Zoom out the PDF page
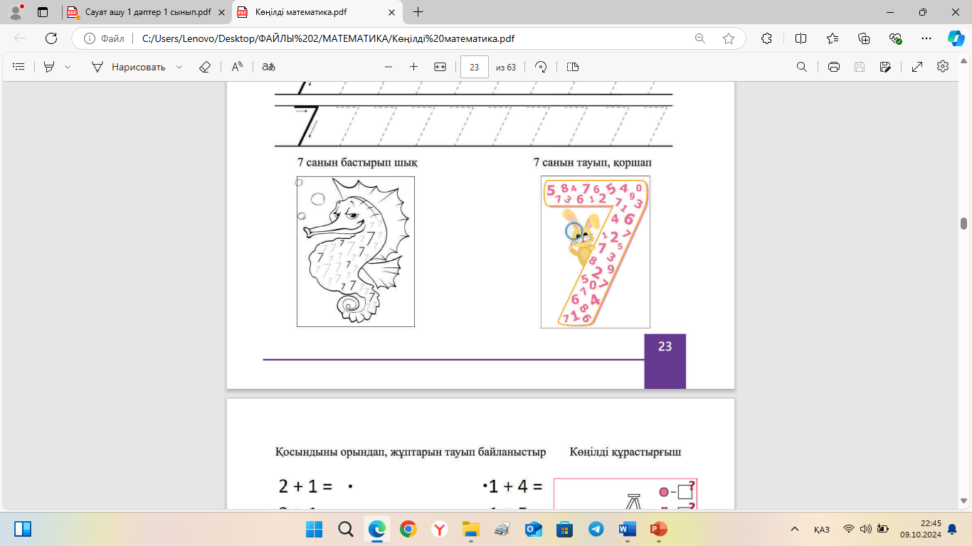 [389, 67]
